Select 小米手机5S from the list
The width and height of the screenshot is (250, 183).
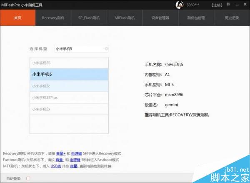pos(69,63)
